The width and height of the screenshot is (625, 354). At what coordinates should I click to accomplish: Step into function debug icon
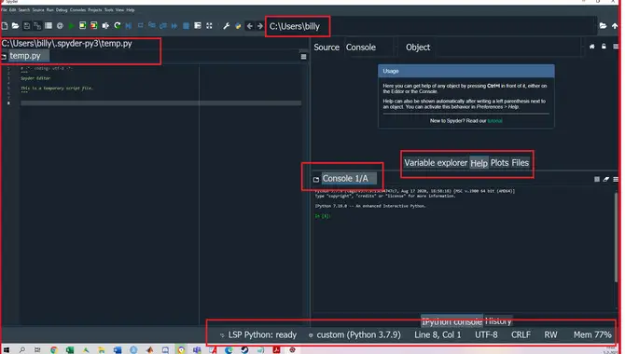point(152,26)
